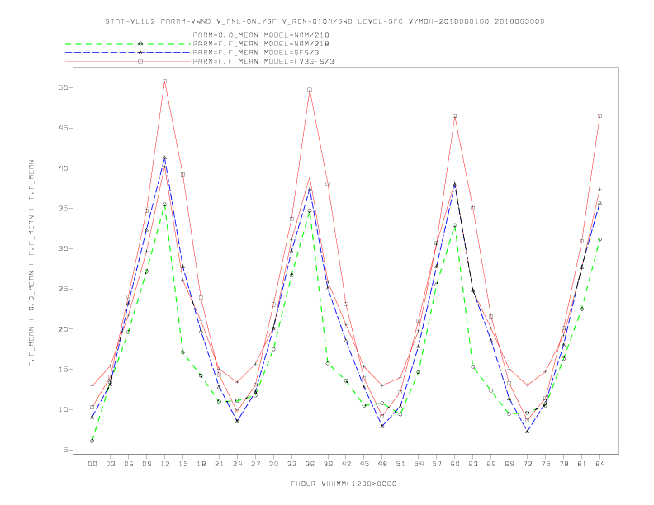Click the x-axis tick label 24

coord(237,464)
